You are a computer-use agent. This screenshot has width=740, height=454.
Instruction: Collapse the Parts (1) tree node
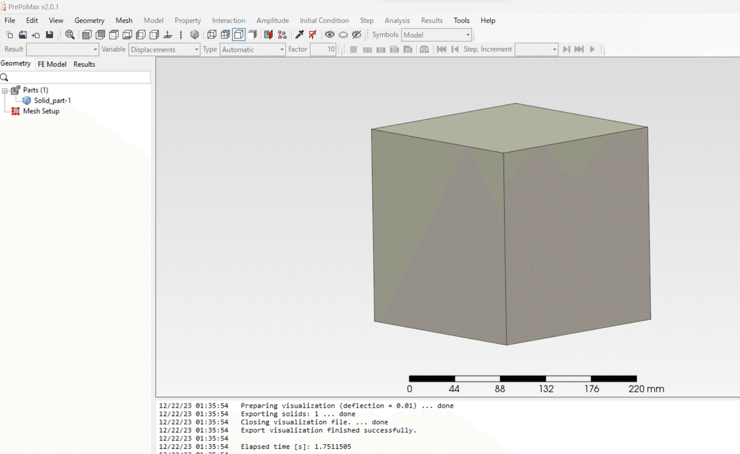click(5, 91)
